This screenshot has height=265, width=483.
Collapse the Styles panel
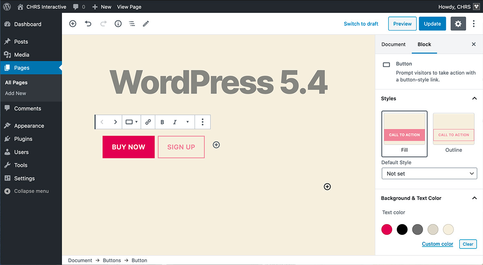[x=429, y=98]
